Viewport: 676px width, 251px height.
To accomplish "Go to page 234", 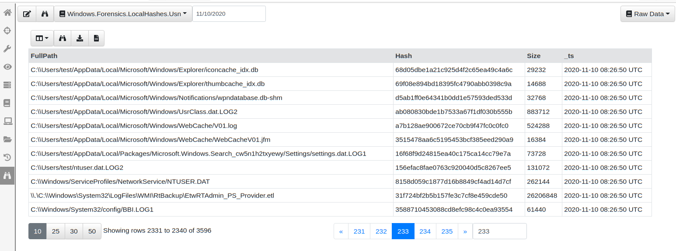I will coord(425,231).
